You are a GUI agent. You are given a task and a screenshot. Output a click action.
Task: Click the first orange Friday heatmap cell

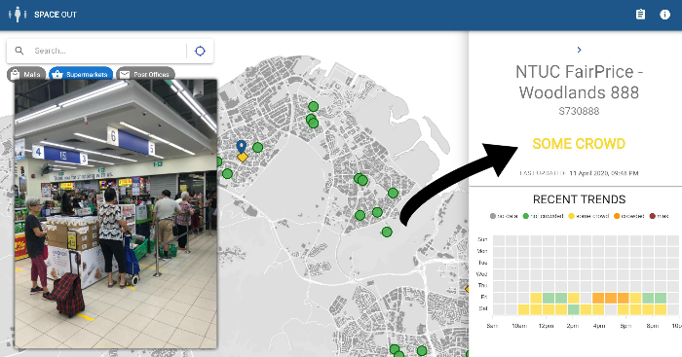[598, 298]
